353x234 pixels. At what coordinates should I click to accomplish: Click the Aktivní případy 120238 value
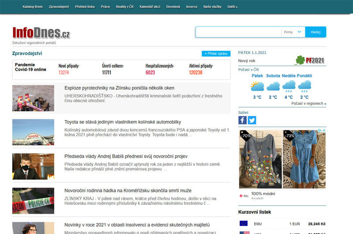(195, 72)
